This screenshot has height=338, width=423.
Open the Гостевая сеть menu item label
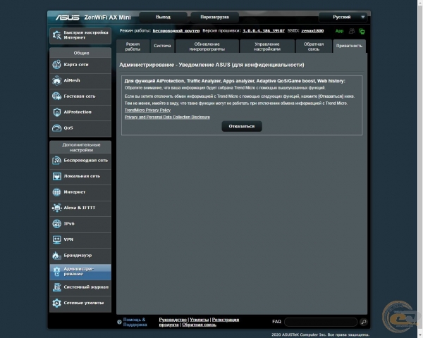(80, 96)
